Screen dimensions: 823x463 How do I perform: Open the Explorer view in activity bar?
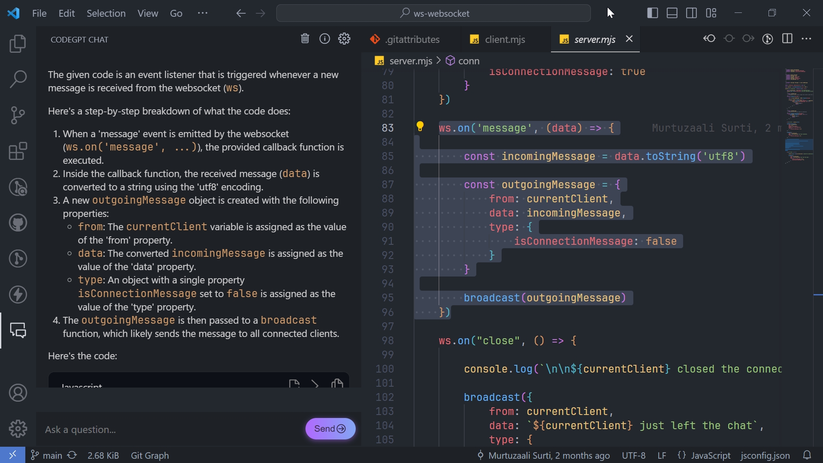click(18, 43)
